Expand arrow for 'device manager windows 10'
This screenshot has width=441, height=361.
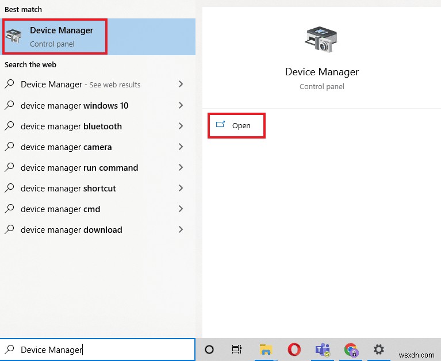point(181,105)
